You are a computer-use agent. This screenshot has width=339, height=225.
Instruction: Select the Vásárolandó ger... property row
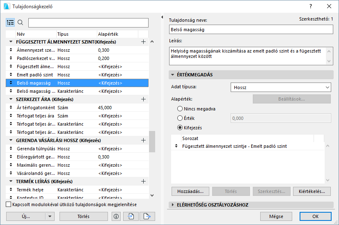point(77,173)
